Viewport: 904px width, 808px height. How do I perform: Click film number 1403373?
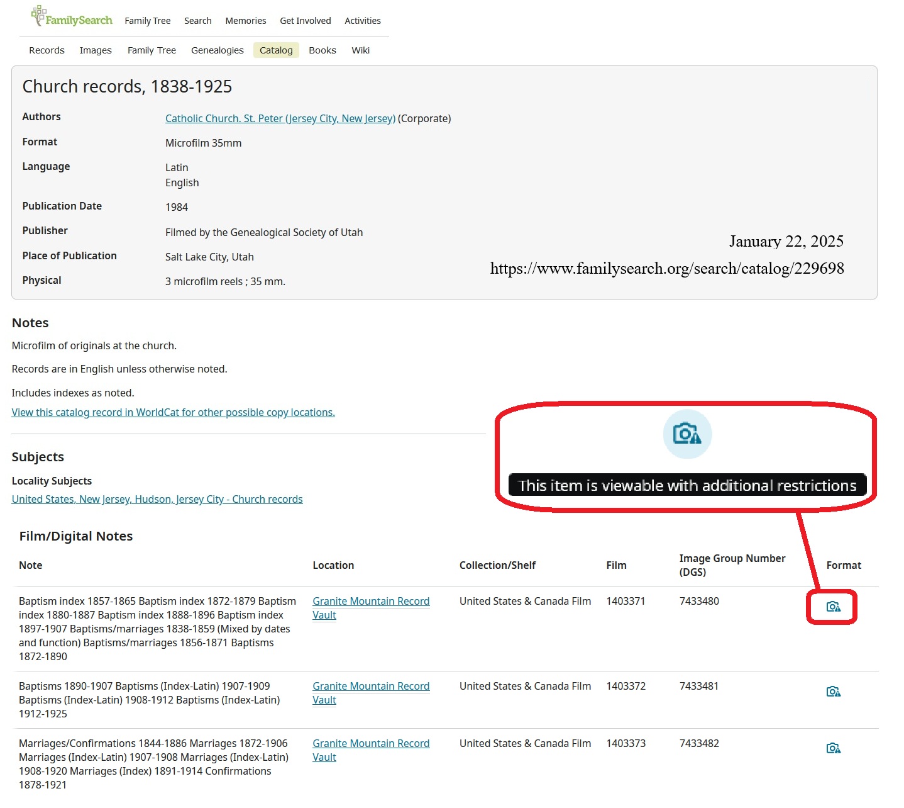(x=626, y=743)
